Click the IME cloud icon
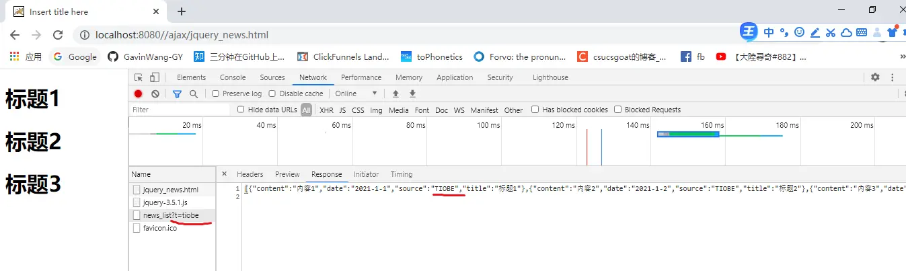The height and width of the screenshot is (271, 906). pyautogui.click(x=847, y=32)
